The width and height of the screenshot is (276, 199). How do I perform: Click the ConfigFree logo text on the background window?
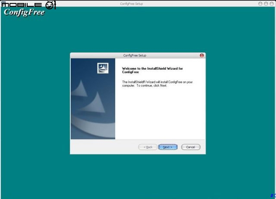(x=24, y=12)
